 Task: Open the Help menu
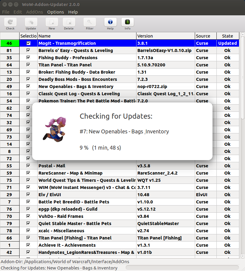(x=73, y=12)
